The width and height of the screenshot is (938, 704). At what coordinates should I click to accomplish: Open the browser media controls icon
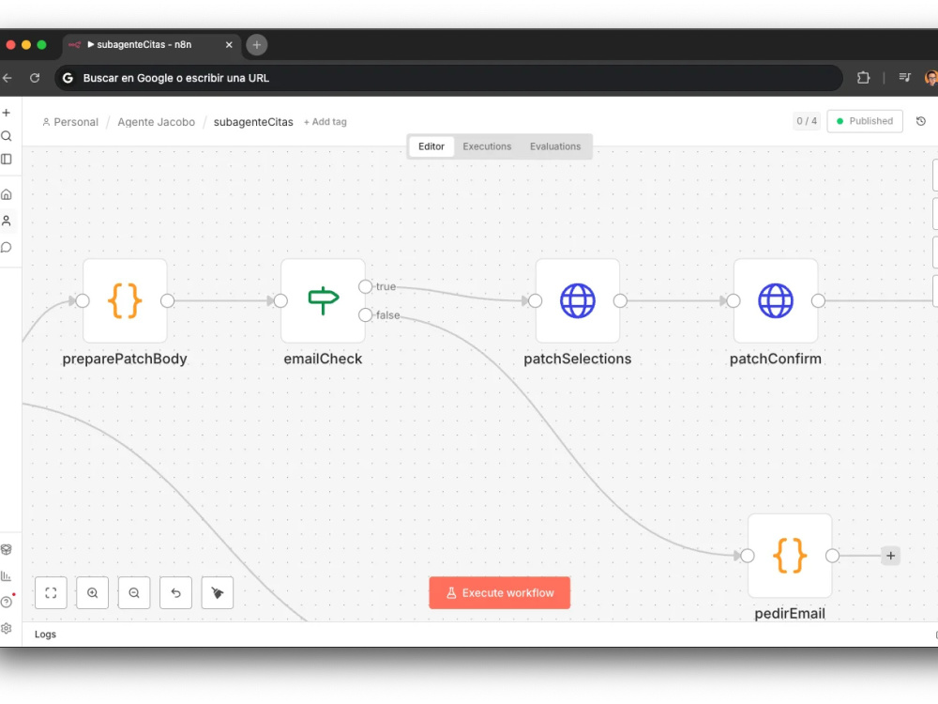coord(904,77)
